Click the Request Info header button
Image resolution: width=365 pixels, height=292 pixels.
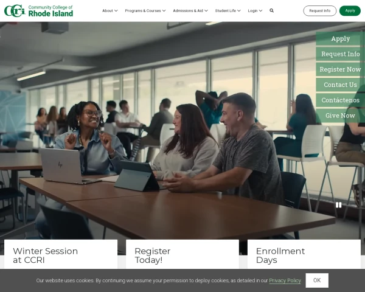[319, 11]
